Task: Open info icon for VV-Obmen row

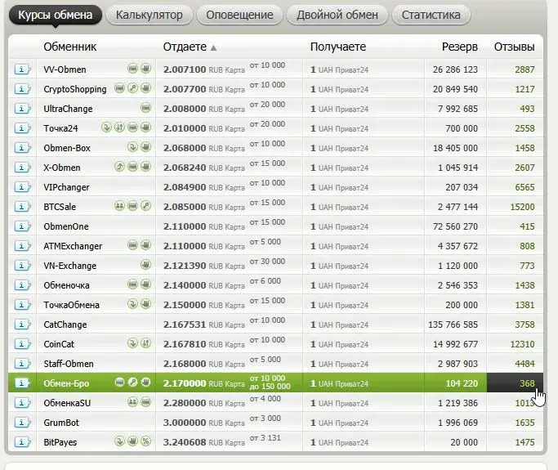Action: click(22, 69)
